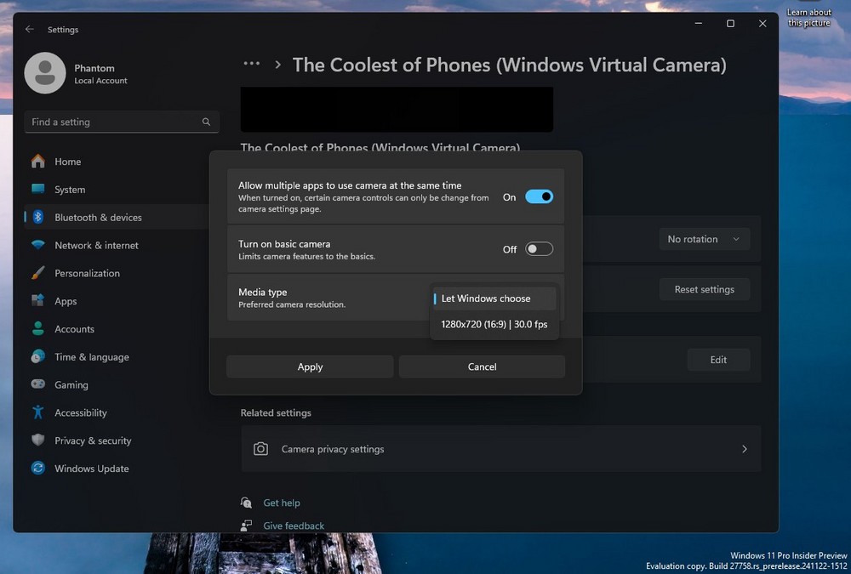The width and height of the screenshot is (851, 574).
Task: Click the search magnifier icon
Action: point(206,122)
